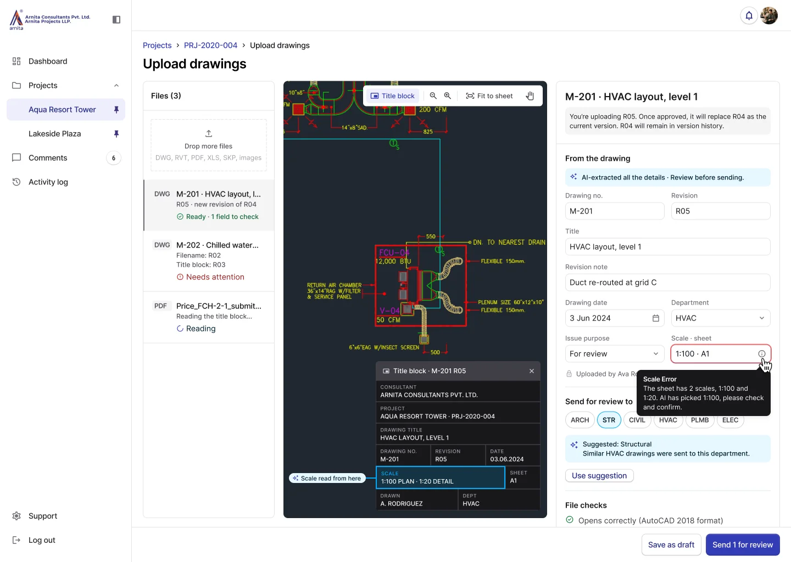Open Lakeside Plaza project
The width and height of the screenshot is (791, 562).
[66, 134]
